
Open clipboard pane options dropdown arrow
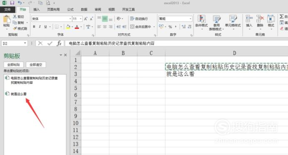coord(61,55)
